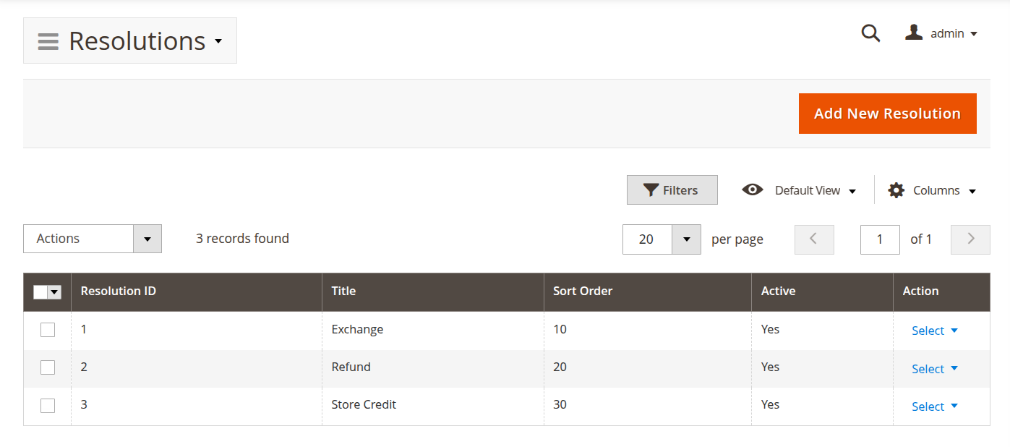Go to the next page arrow
Screen dimensions: 1010x447
point(970,239)
